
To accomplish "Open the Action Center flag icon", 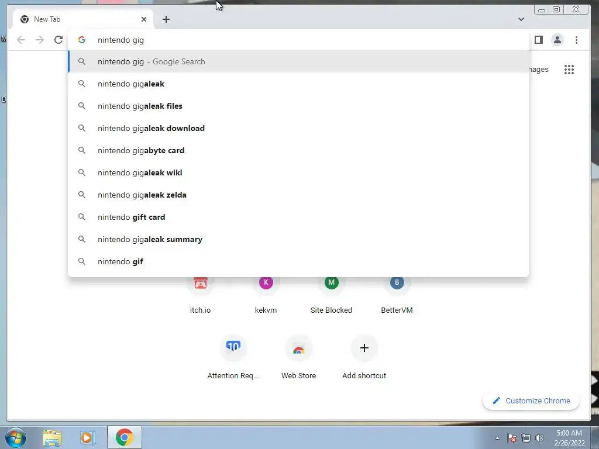I will click(x=512, y=438).
